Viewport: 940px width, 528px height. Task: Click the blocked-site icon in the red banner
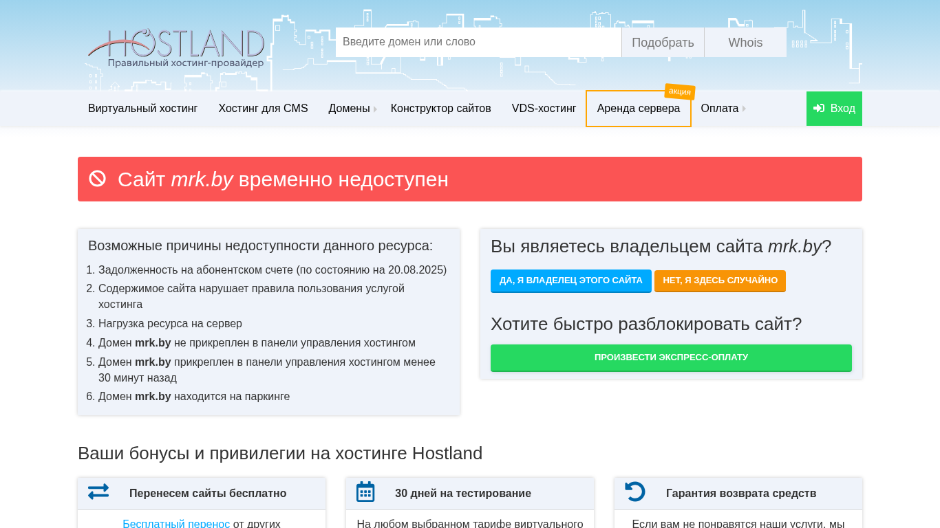click(98, 179)
